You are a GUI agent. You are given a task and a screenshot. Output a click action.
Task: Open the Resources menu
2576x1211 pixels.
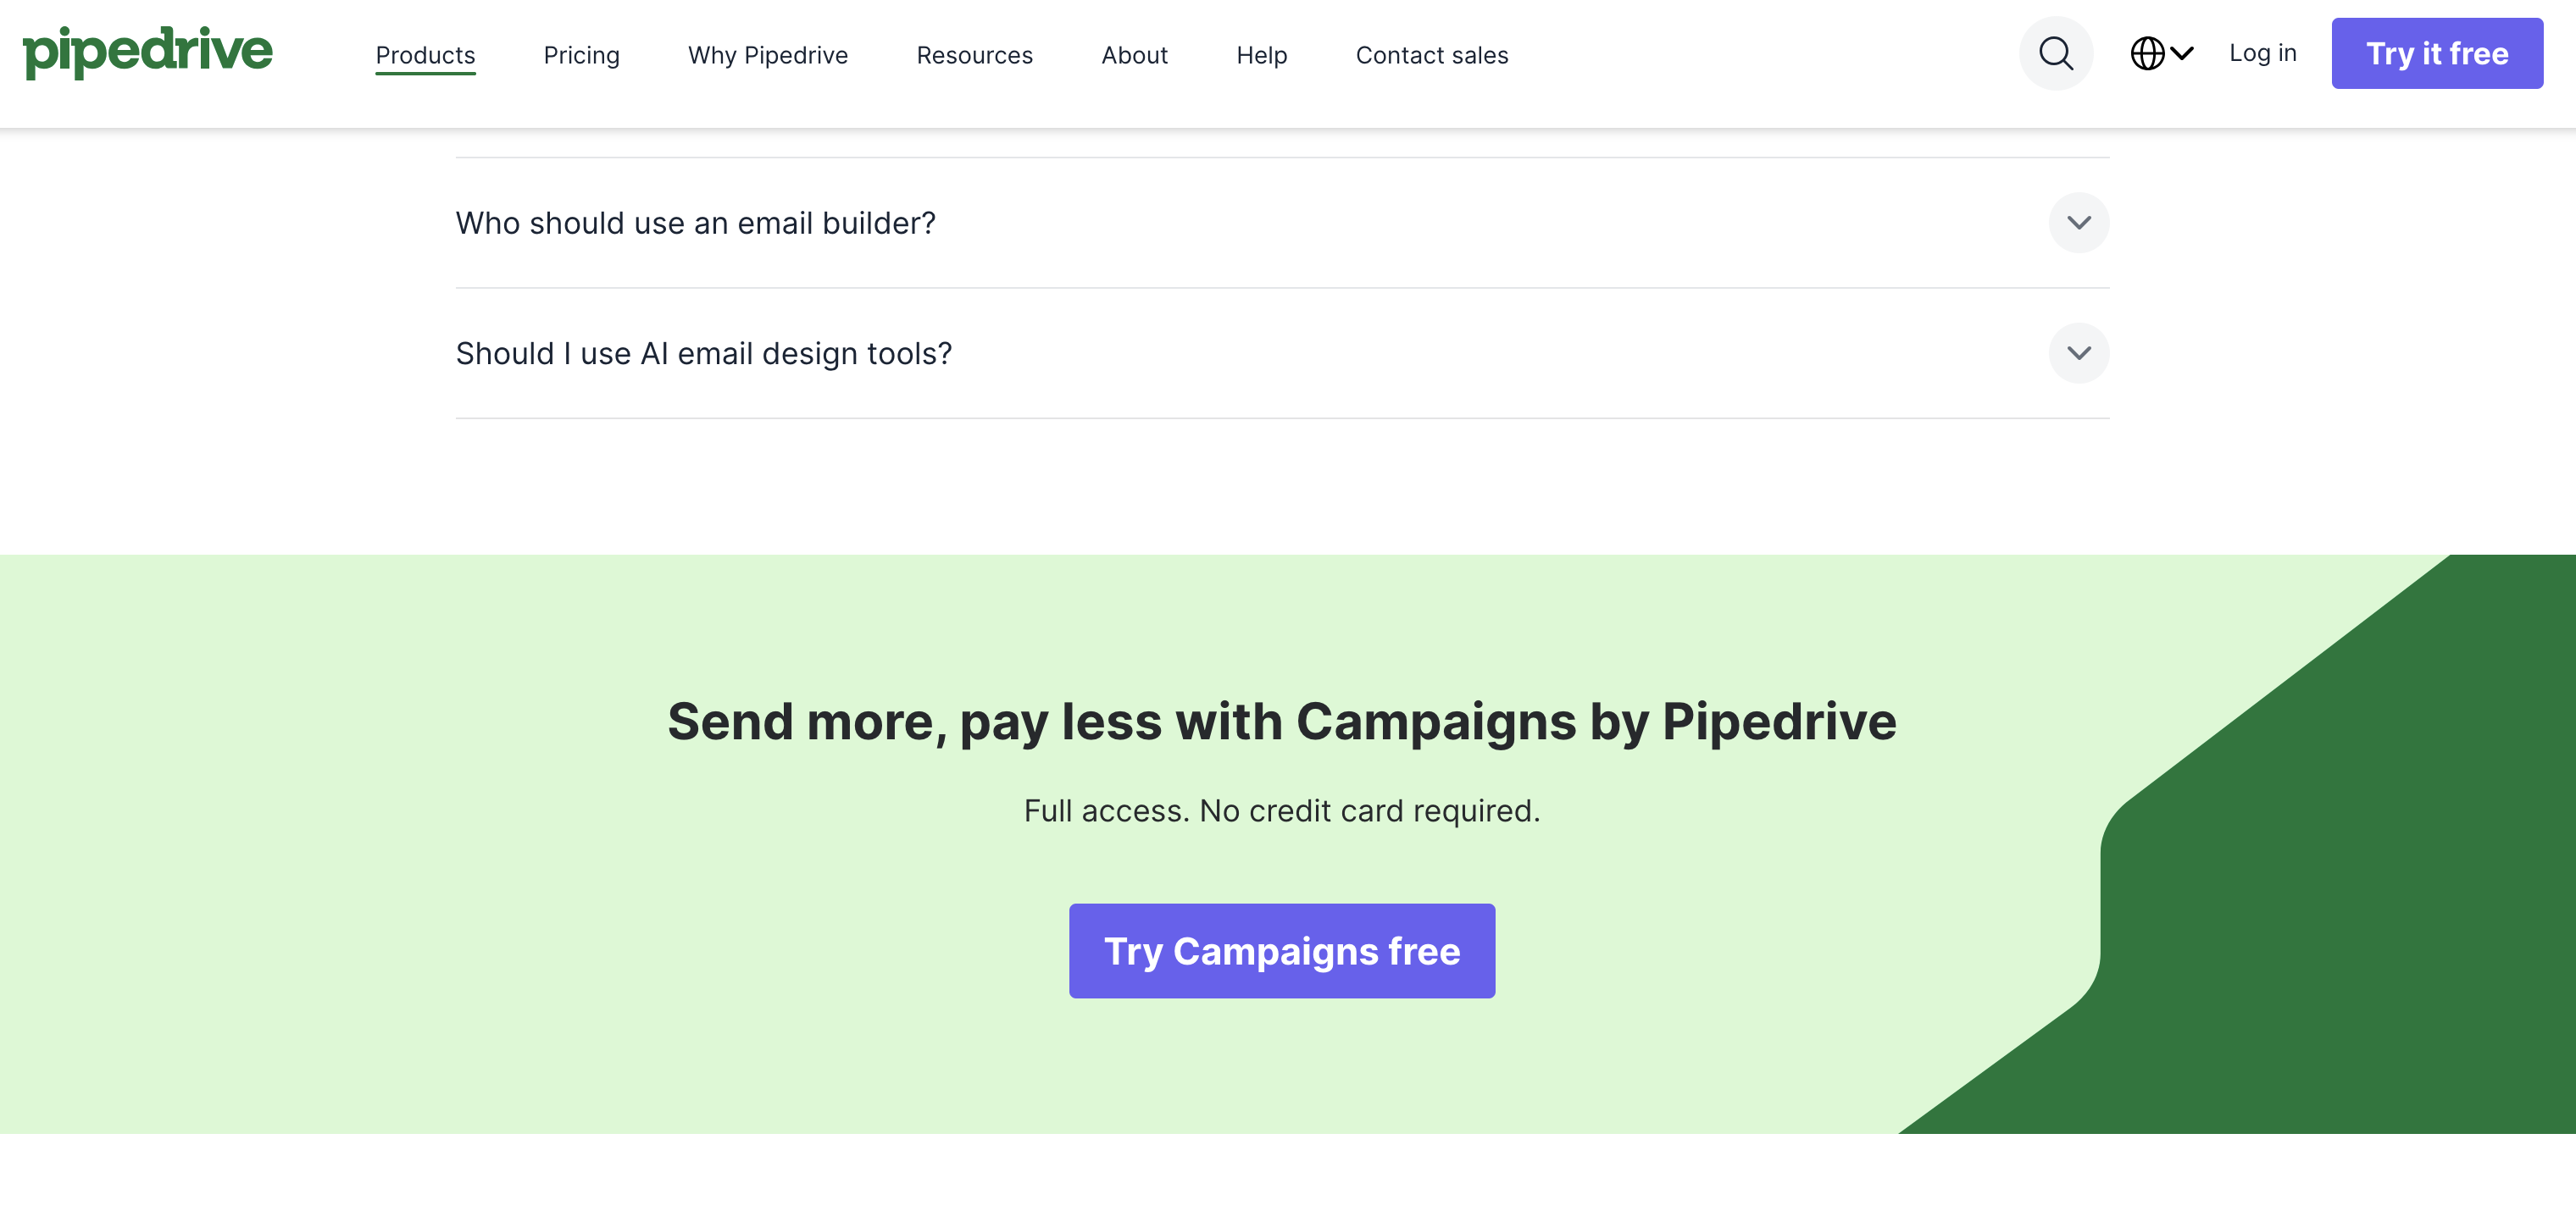[974, 55]
